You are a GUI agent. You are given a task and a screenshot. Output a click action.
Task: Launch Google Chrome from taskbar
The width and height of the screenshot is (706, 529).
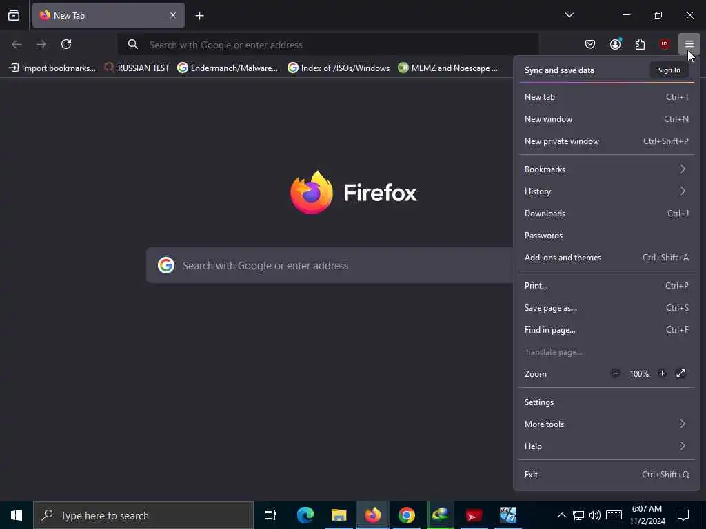pos(406,515)
